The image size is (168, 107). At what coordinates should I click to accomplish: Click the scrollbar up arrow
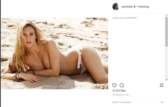(166, 16)
